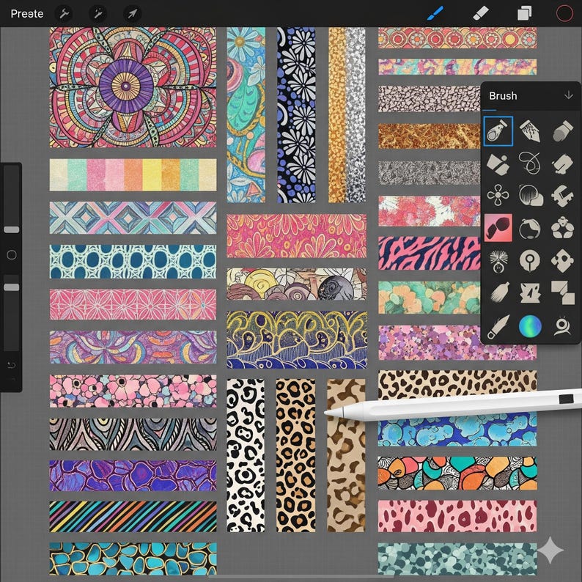Select the pink and gold floral swatch
The image size is (582, 582).
pos(297,236)
